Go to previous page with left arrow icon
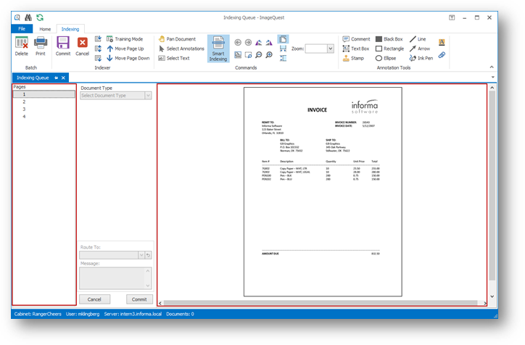The width and height of the screenshot is (525, 345). click(x=238, y=43)
